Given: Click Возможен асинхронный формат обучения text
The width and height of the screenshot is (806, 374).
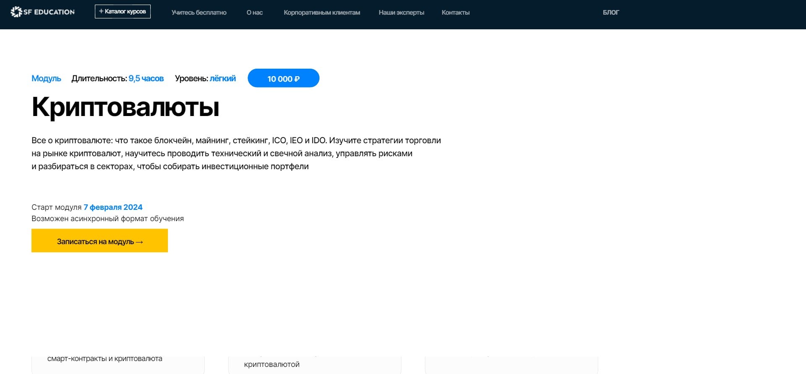Looking at the screenshot, I should [107, 219].
